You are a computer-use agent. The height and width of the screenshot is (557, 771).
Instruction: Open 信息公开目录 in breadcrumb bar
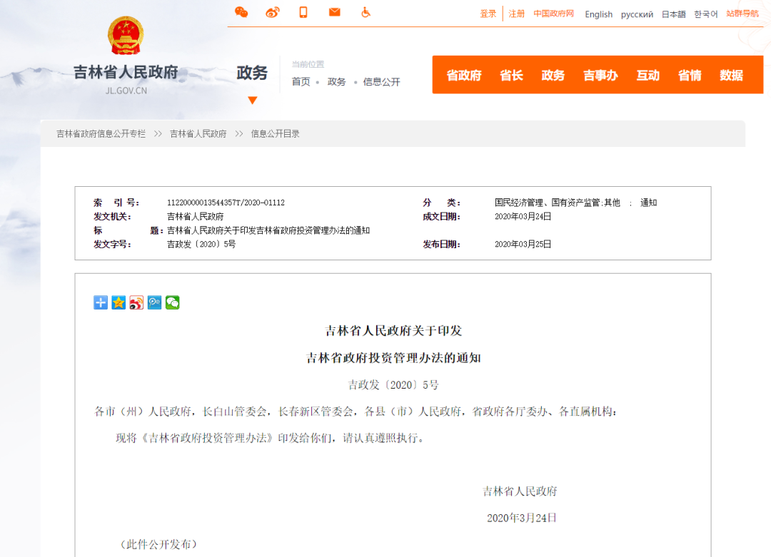click(x=275, y=133)
